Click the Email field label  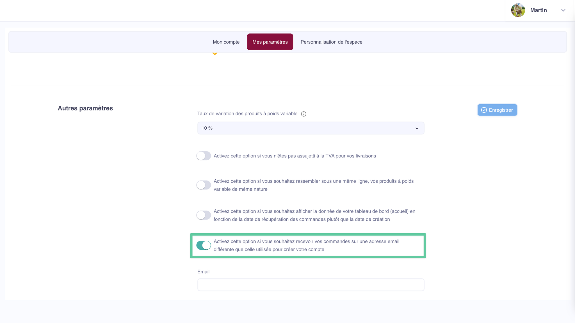(203, 272)
